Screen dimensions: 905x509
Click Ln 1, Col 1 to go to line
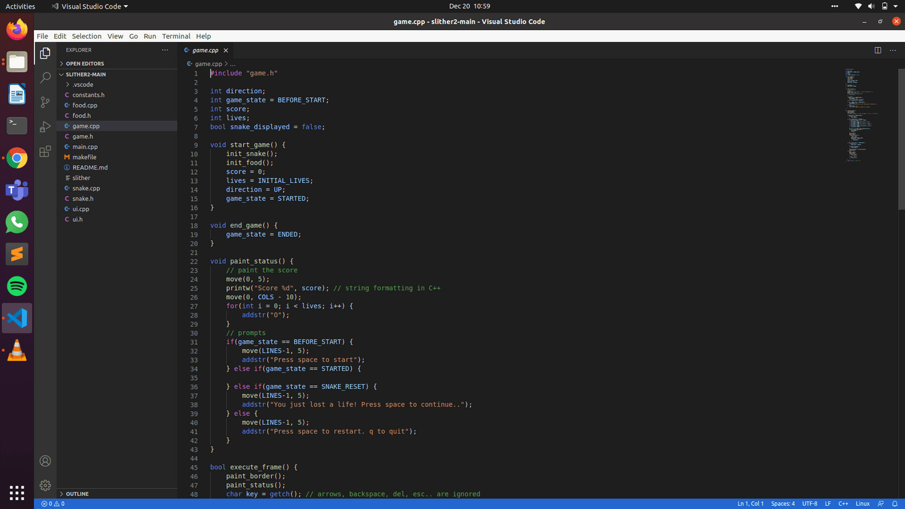coord(750,504)
